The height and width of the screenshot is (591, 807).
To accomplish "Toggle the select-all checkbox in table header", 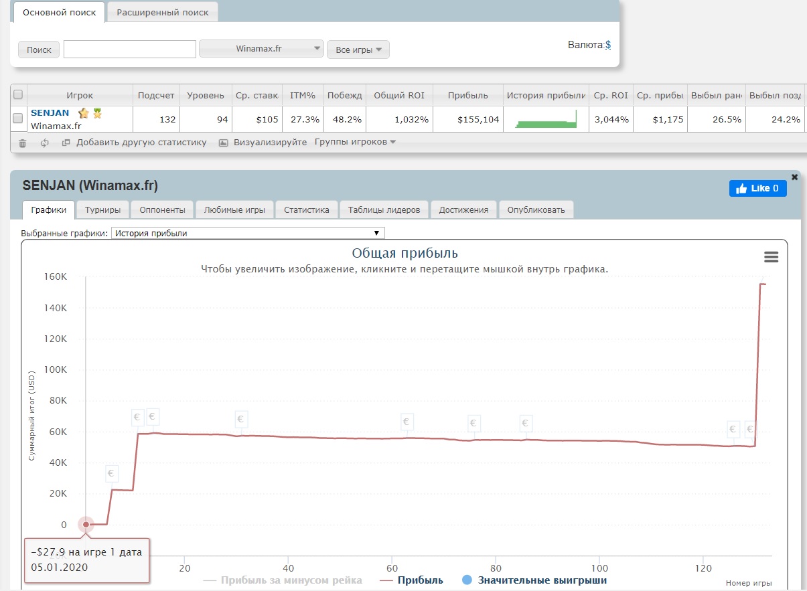I will tap(18, 95).
